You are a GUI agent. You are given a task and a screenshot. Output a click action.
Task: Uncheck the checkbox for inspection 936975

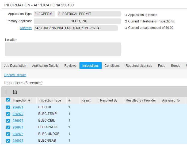8,134
